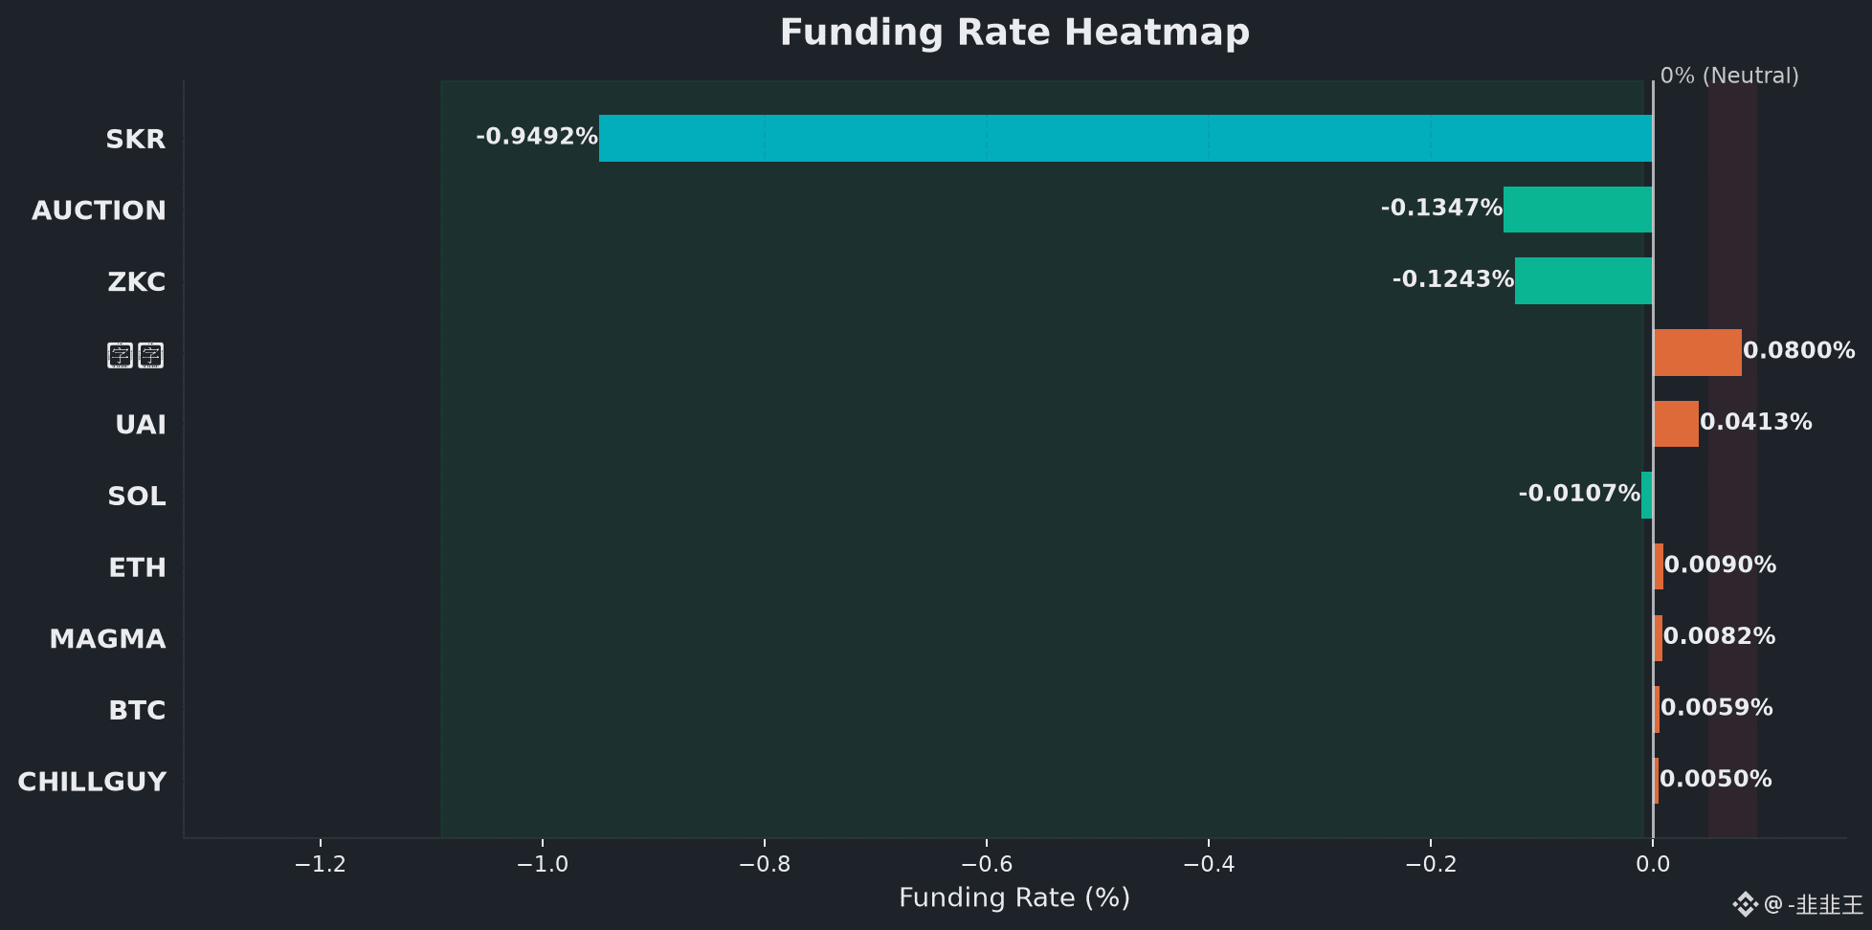The image size is (1872, 930).
Task: Click the −1.0 axis tick label
Action: (543, 865)
